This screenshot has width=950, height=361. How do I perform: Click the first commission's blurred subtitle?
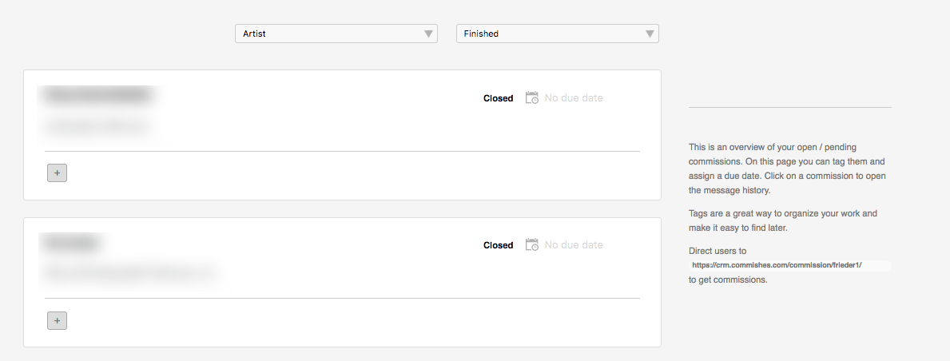pyautogui.click(x=97, y=127)
